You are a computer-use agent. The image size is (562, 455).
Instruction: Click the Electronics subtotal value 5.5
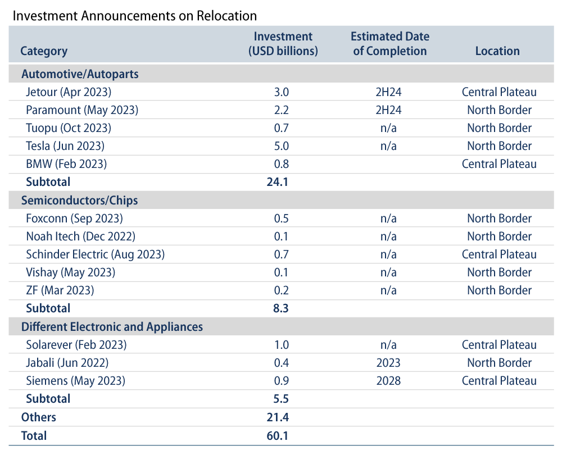point(280,399)
